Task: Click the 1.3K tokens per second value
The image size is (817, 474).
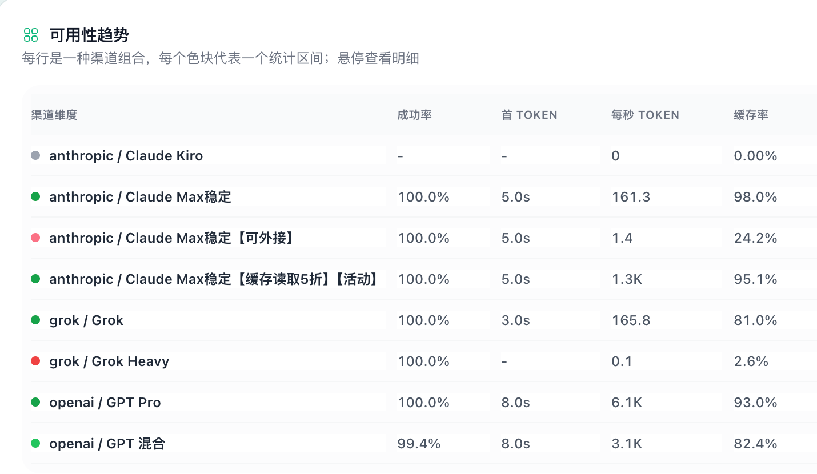Action: (627, 279)
